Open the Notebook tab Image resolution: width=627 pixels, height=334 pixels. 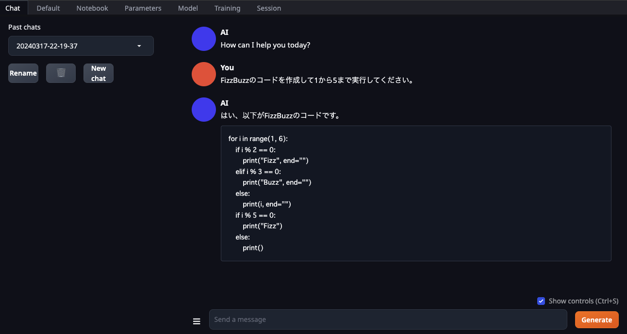pos(92,8)
